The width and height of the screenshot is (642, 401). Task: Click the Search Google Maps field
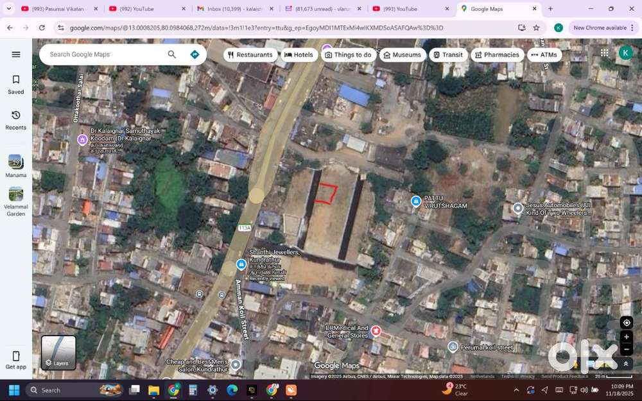(103, 55)
